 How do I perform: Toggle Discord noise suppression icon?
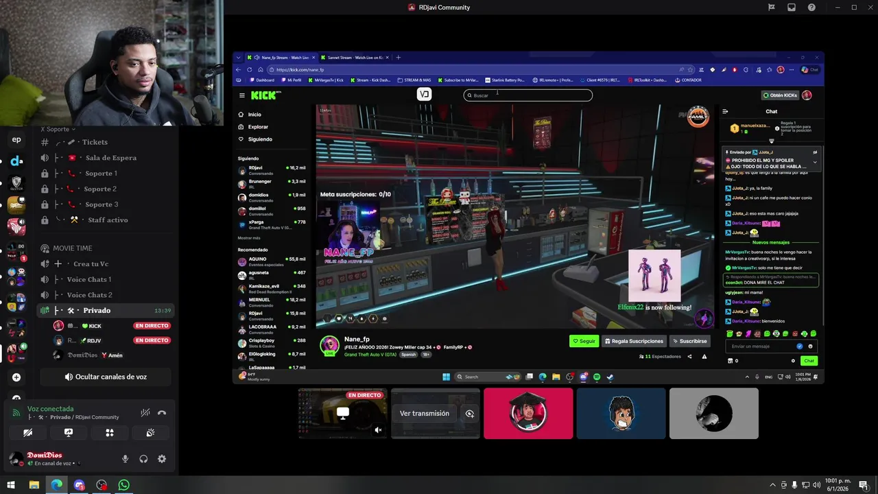click(x=145, y=413)
